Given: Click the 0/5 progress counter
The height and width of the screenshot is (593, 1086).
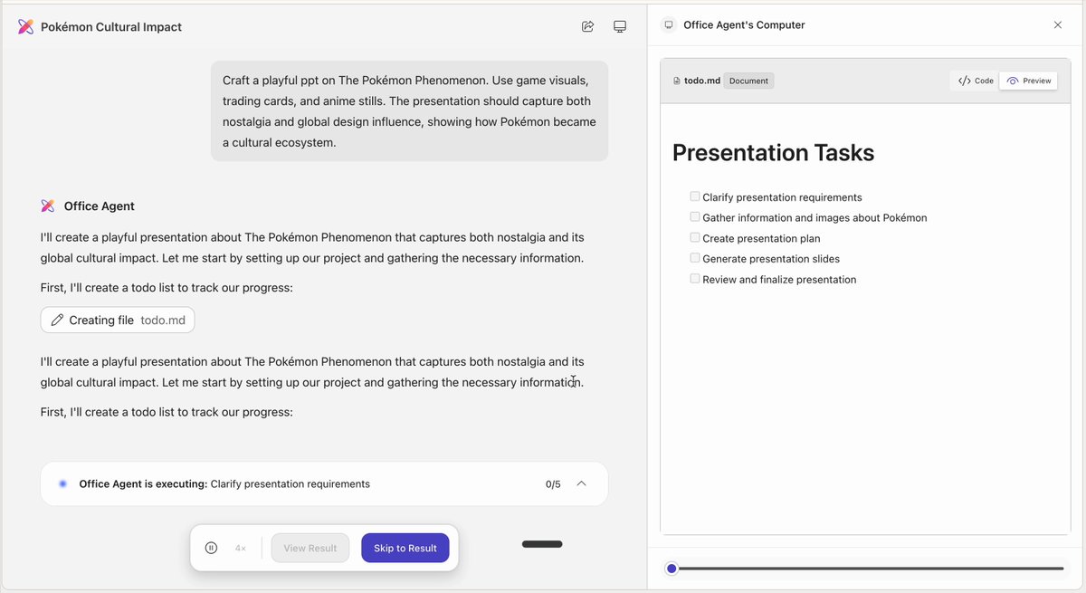Looking at the screenshot, I should pos(553,484).
